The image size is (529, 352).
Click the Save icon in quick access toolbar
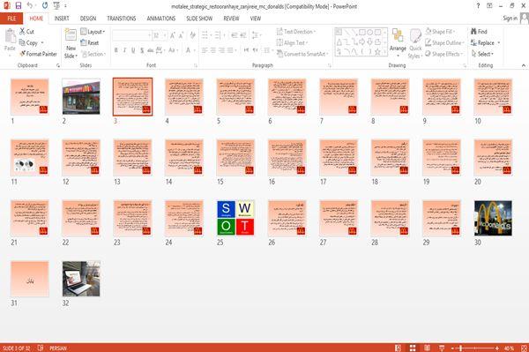coord(19,6)
